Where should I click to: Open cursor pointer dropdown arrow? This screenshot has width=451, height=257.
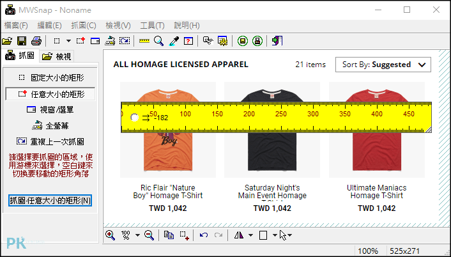click(290, 235)
